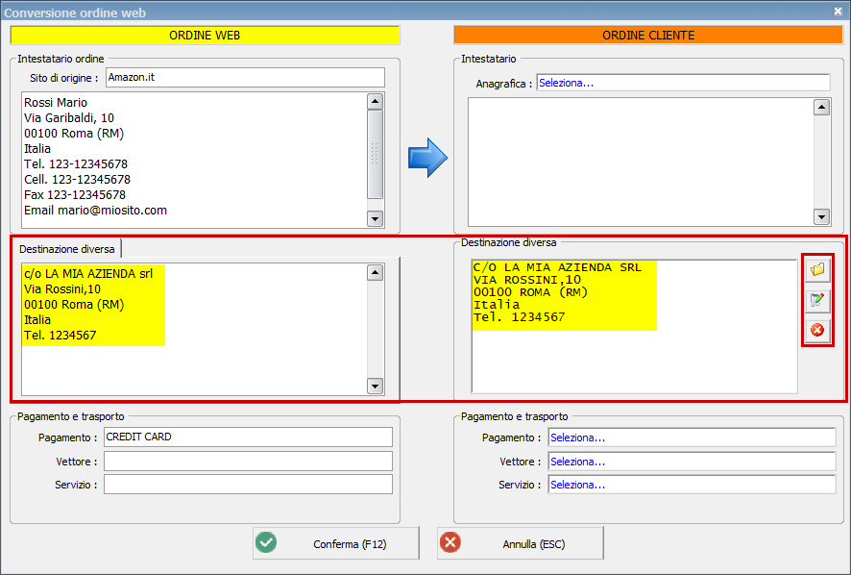Click scroll-up arrow in Ordine Cliente Intestatario box
Screen dimensions: 851x575
[x=821, y=108]
